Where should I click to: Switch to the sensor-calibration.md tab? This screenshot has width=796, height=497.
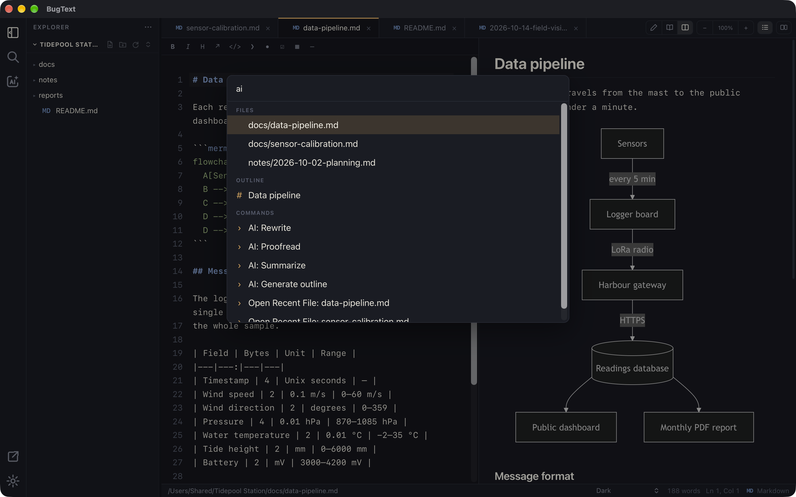[x=220, y=28]
